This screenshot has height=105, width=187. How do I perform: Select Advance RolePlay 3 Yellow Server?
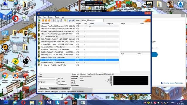tap(78, 47)
